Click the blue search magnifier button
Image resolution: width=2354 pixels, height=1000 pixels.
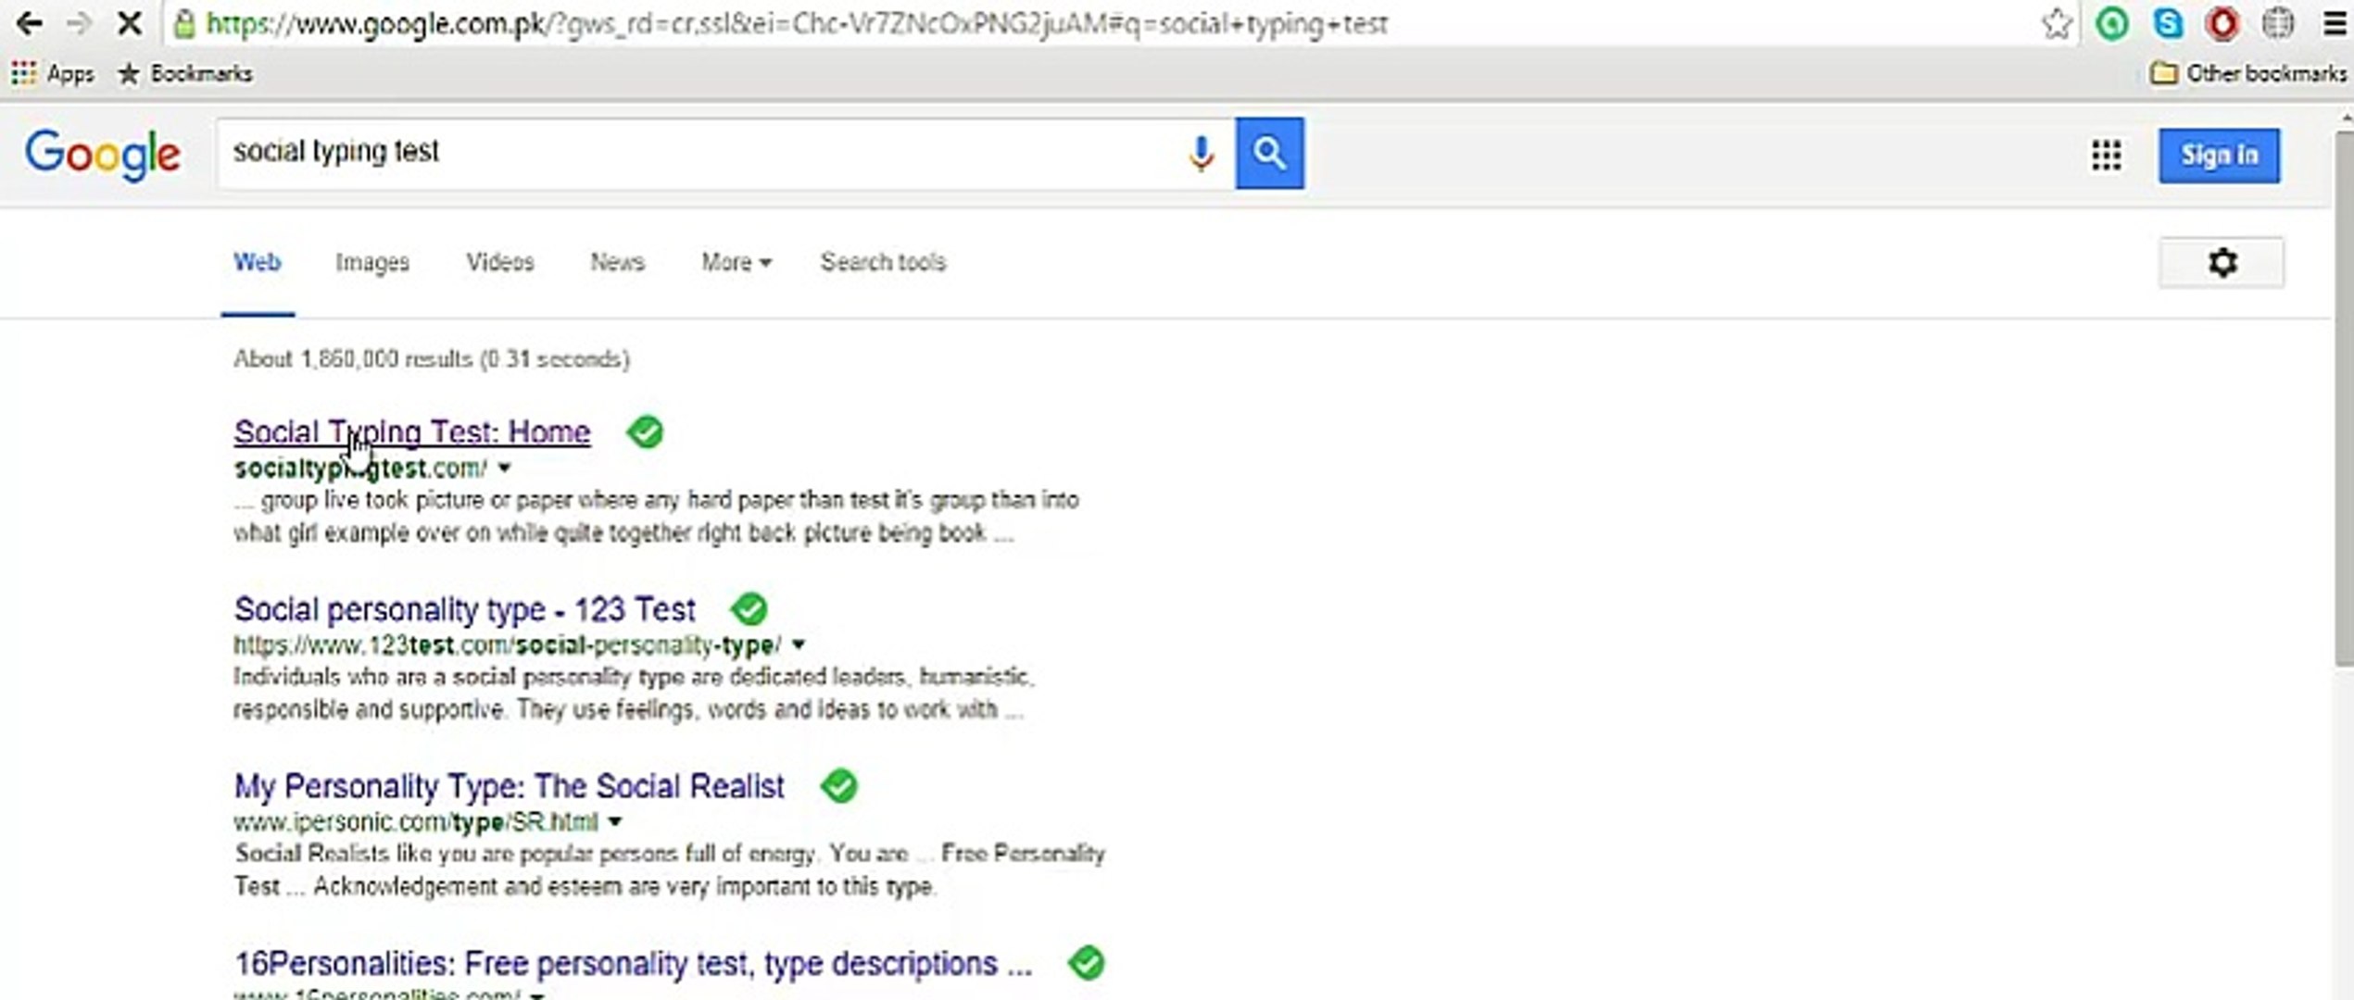click(1269, 154)
